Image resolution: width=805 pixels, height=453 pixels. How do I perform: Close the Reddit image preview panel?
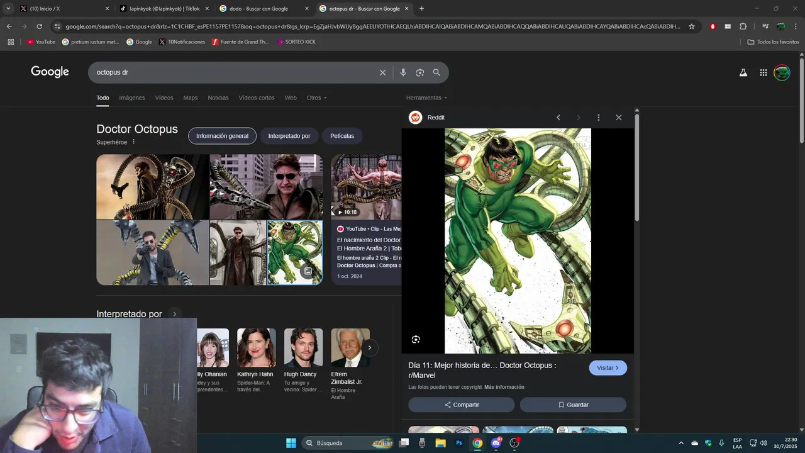tap(619, 118)
